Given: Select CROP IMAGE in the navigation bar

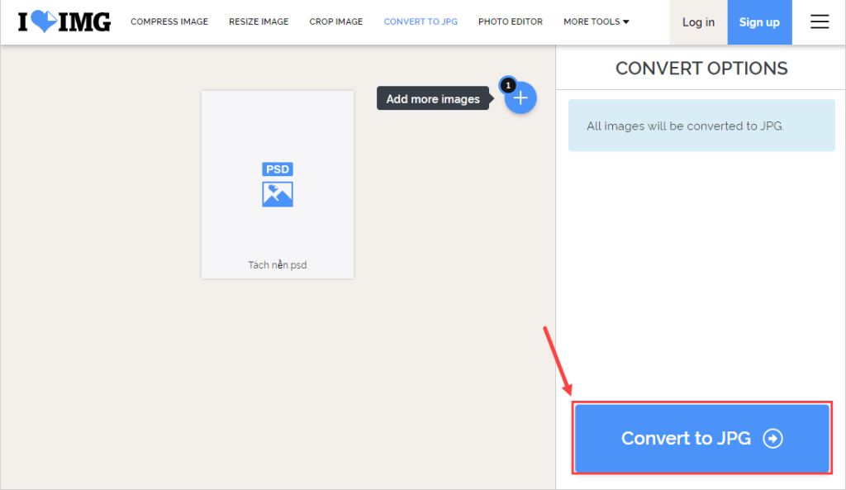Looking at the screenshot, I should 335,21.
